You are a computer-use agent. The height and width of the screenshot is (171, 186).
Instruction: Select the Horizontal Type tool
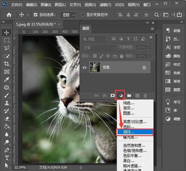[7, 158]
